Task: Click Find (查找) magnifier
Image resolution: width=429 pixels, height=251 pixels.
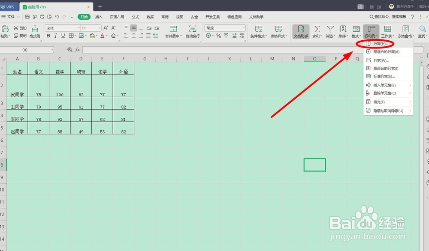Action: coord(423,32)
